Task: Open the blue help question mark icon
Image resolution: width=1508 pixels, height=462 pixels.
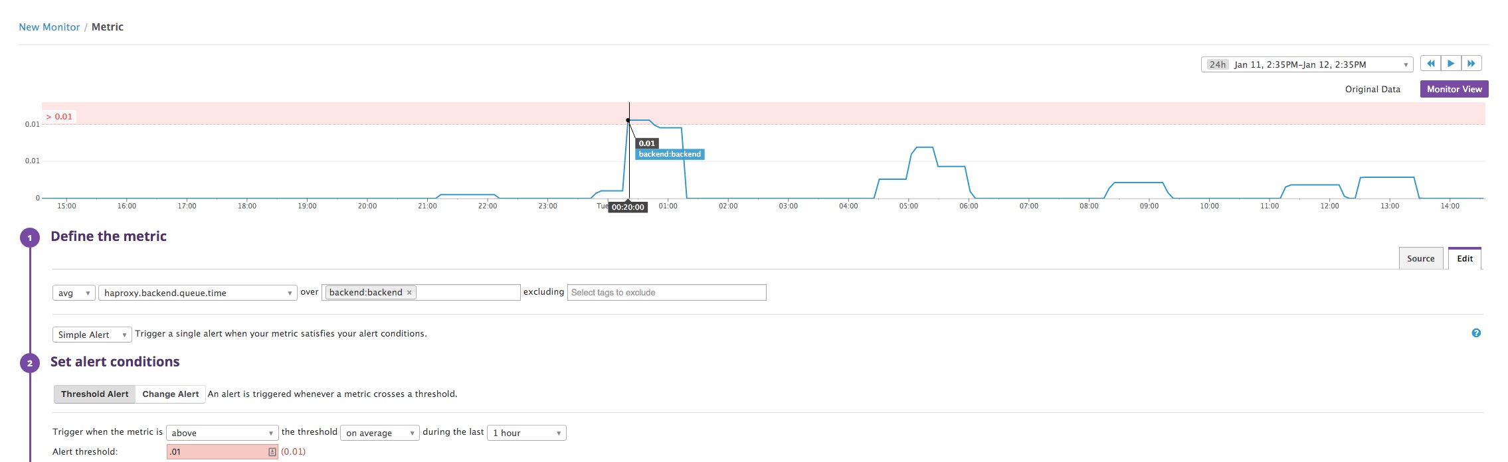Action: pos(1476,333)
